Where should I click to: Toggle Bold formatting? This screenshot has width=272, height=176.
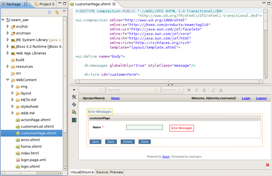tap(189, 90)
